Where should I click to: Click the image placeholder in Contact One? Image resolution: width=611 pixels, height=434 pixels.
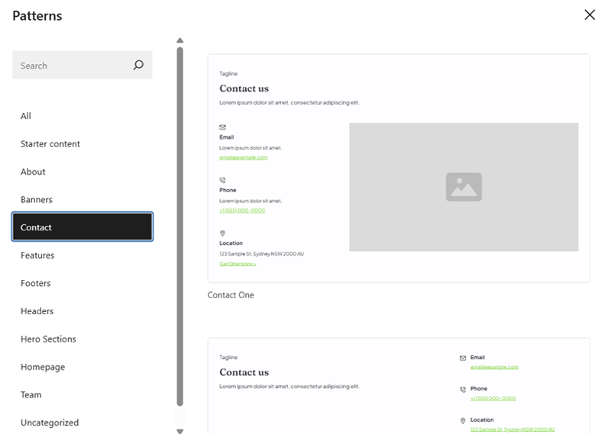tap(464, 187)
